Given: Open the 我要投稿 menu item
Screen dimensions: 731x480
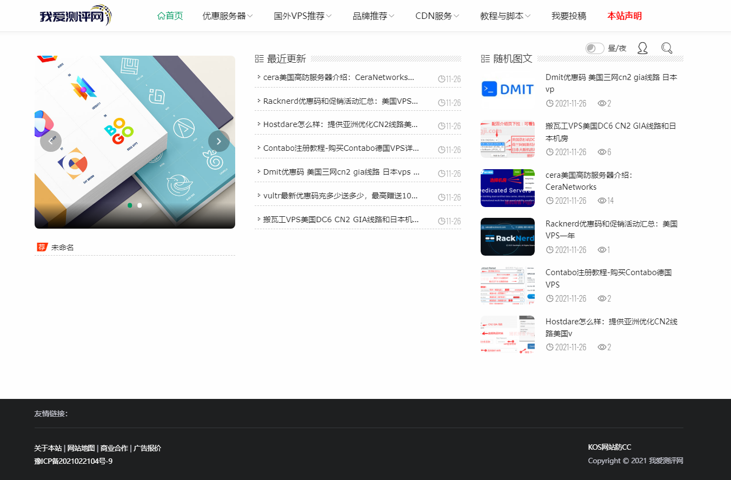Looking at the screenshot, I should tap(569, 16).
